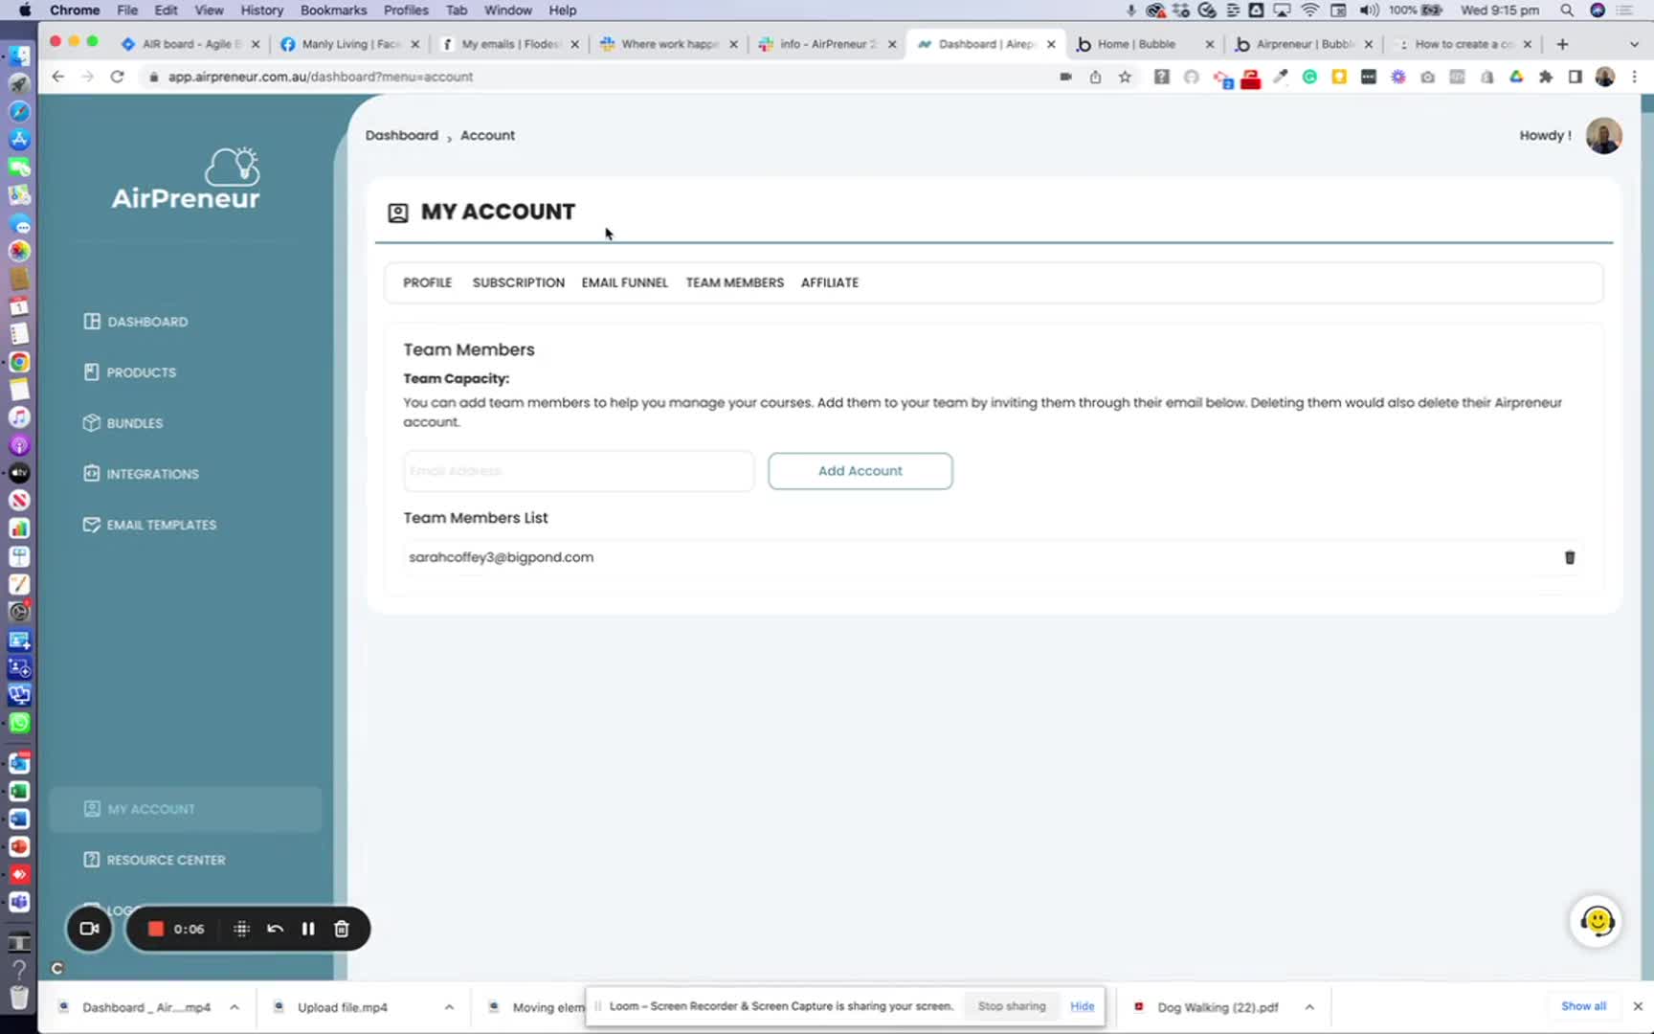Switch to the Subscription tab
The width and height of the screenshot is (1654, 1034).
pyautogui.click(x=518, y=282)
